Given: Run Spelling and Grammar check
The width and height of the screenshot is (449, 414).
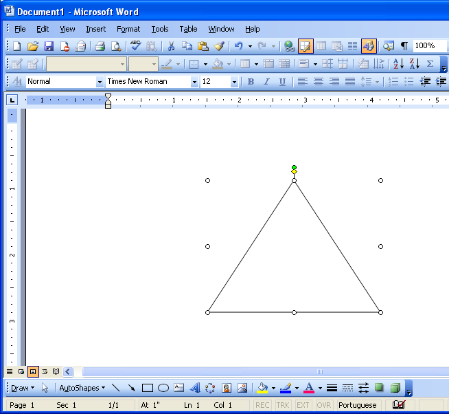Looking at the screenshot, I should [135, 46].
